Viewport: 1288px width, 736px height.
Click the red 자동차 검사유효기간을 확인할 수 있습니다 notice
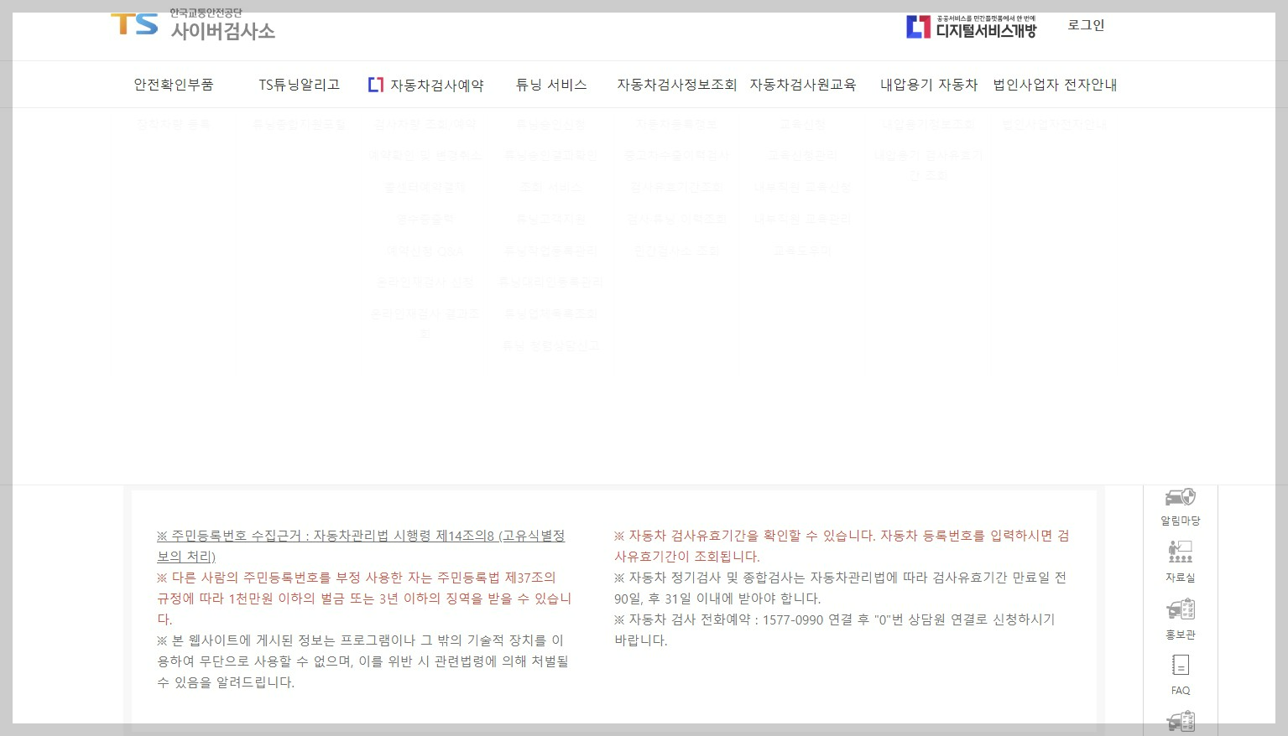pos(842,546)
